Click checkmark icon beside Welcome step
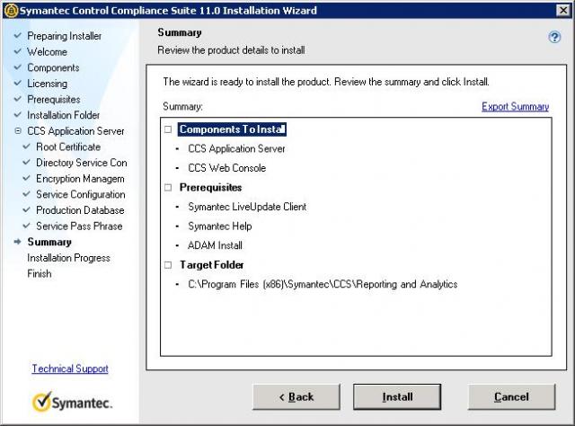Viewport: 575px width, 426px height. (x=18, y=51)
